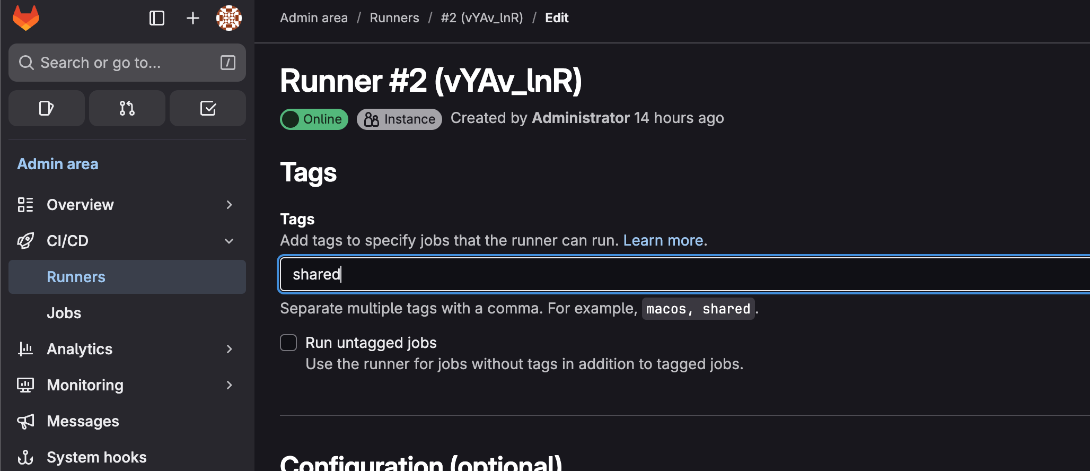1090x471 pixels.
Task: Open Messages in the sidebar
Action: pyautogui.click(x=127, y=421)
